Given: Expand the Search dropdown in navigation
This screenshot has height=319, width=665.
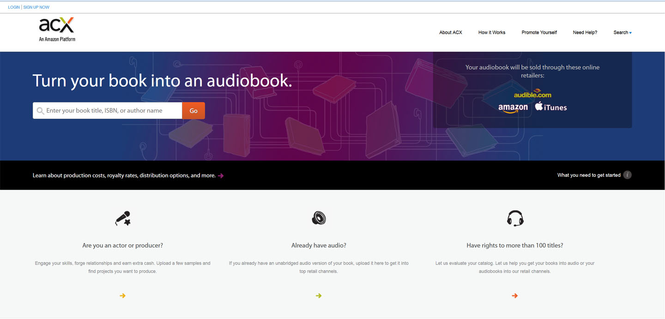Looking at the screenshot, I should 623,32.
